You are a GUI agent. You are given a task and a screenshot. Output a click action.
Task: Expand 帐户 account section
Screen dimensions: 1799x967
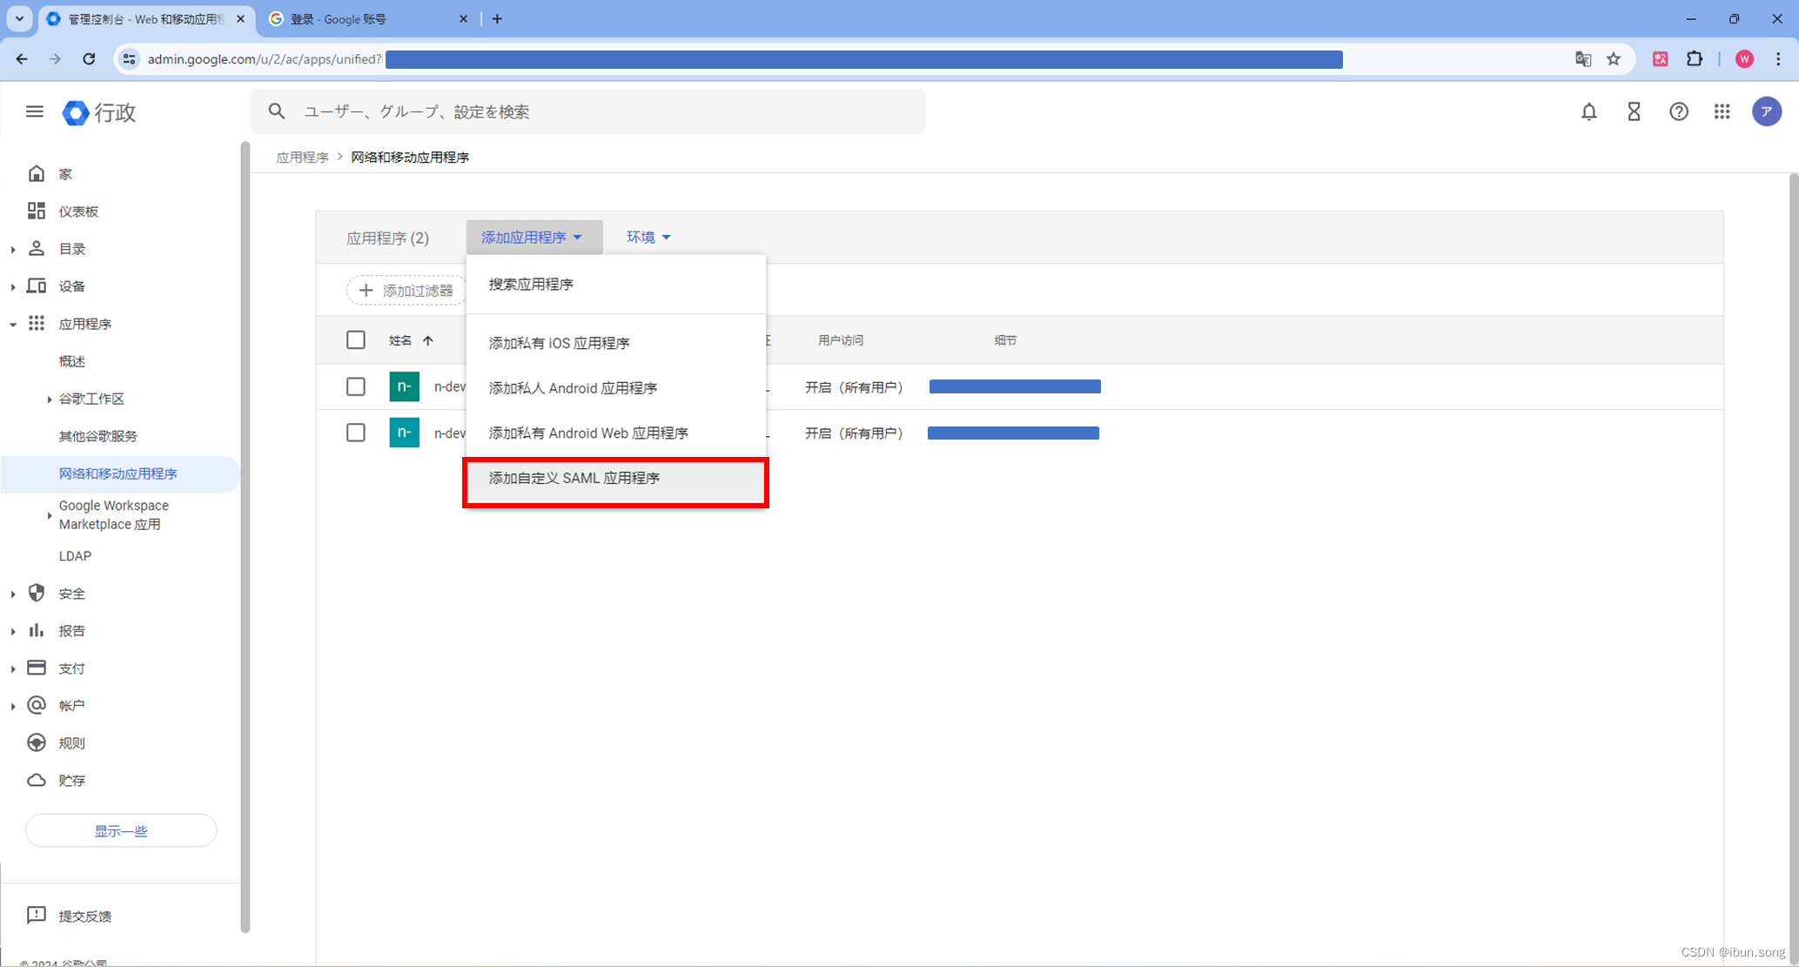[x=13, y=706]
